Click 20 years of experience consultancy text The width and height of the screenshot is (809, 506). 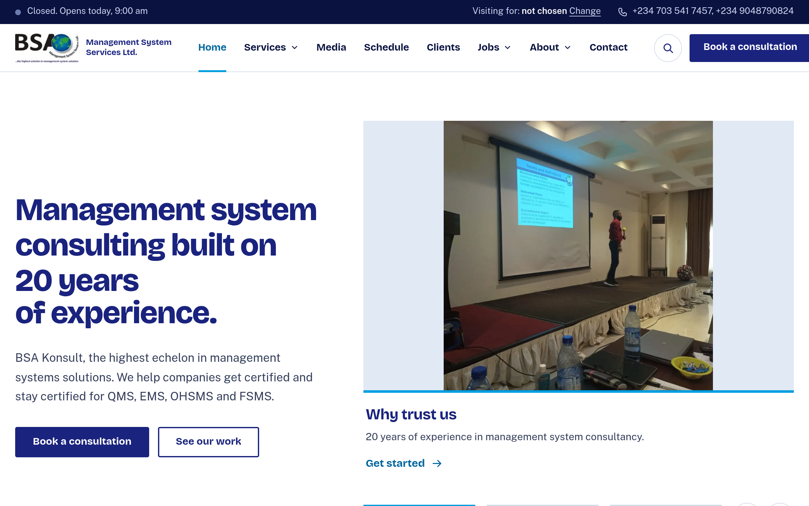tap(504, 437)
